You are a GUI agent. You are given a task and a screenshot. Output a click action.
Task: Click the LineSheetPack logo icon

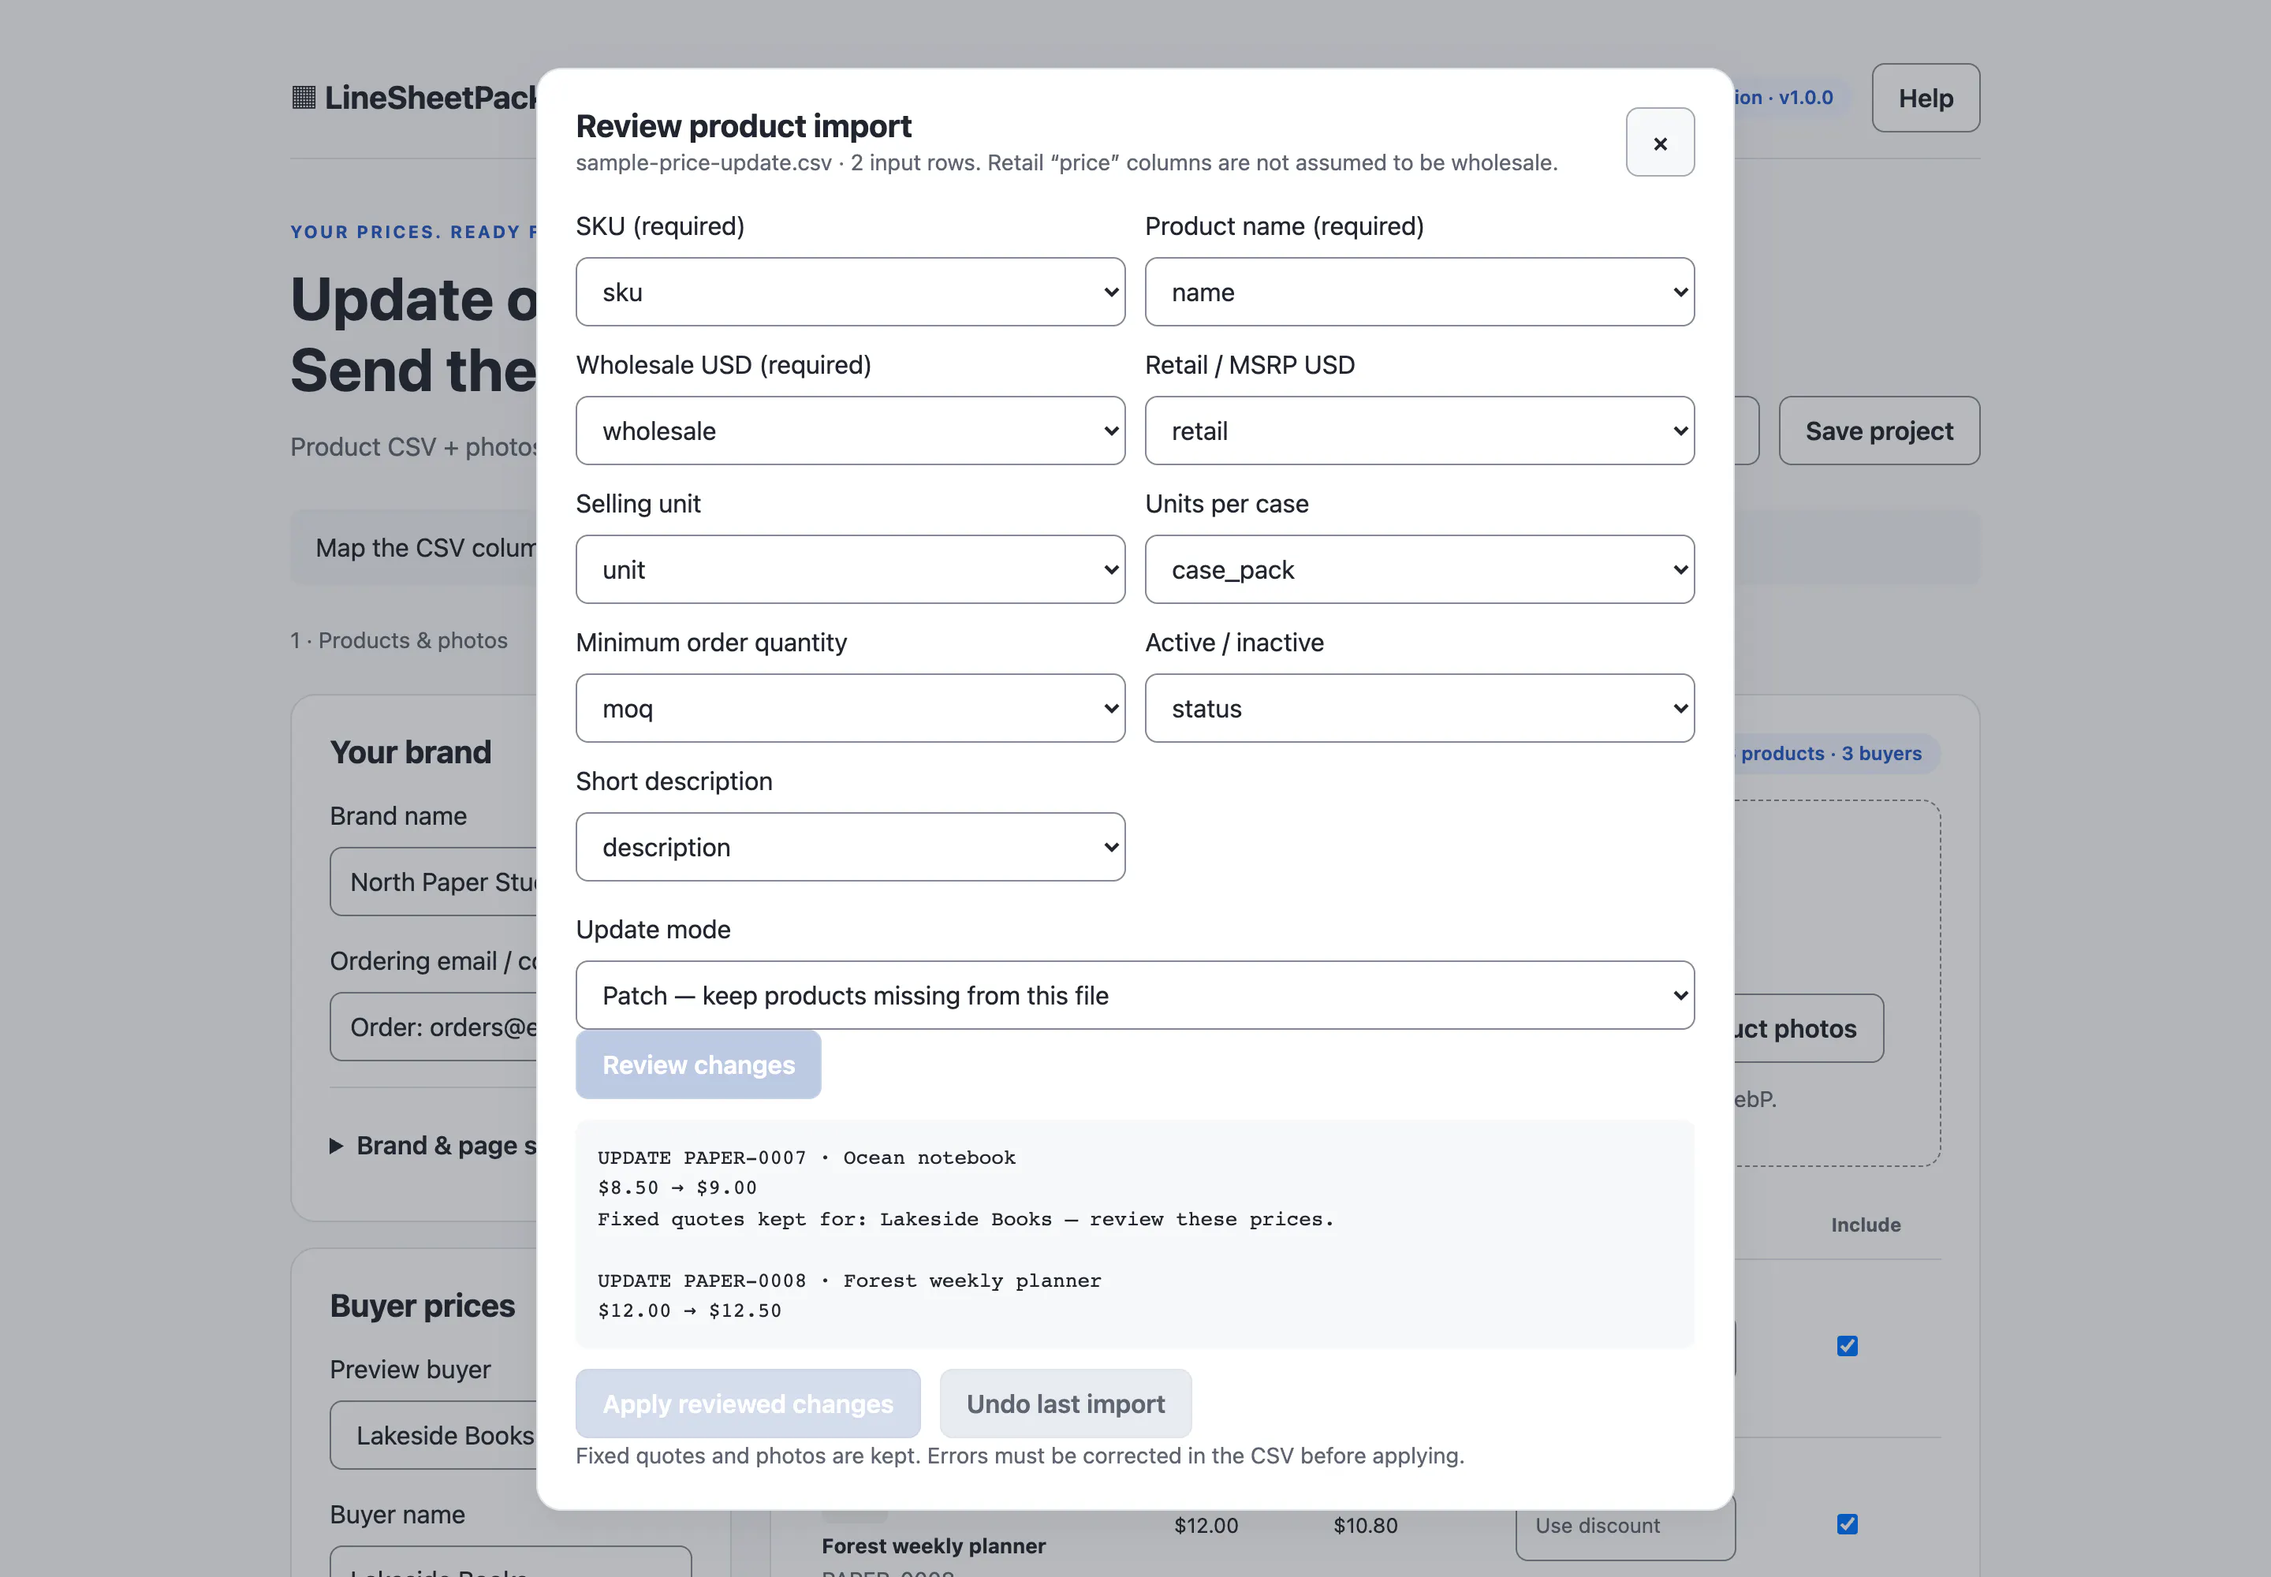(304, 97)
